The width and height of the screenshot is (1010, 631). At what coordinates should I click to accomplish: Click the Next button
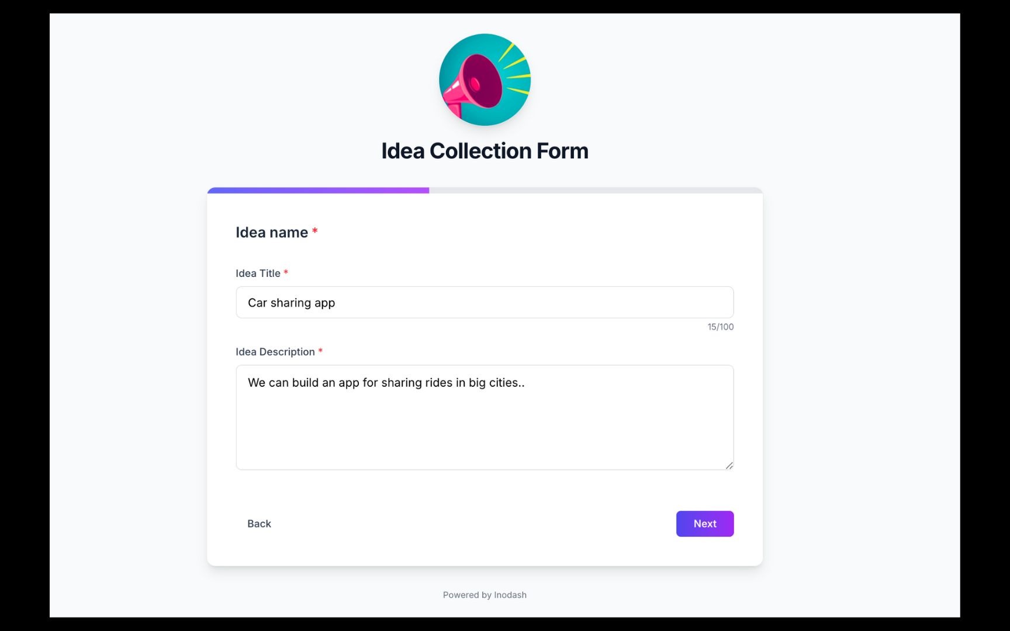[x=704, y=523]
